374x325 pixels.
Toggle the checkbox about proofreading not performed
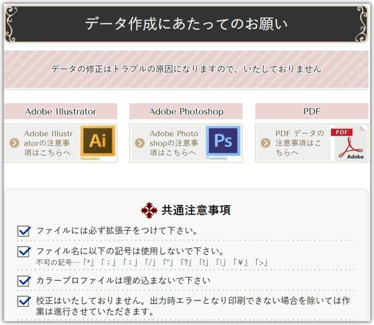coord(24,301)
